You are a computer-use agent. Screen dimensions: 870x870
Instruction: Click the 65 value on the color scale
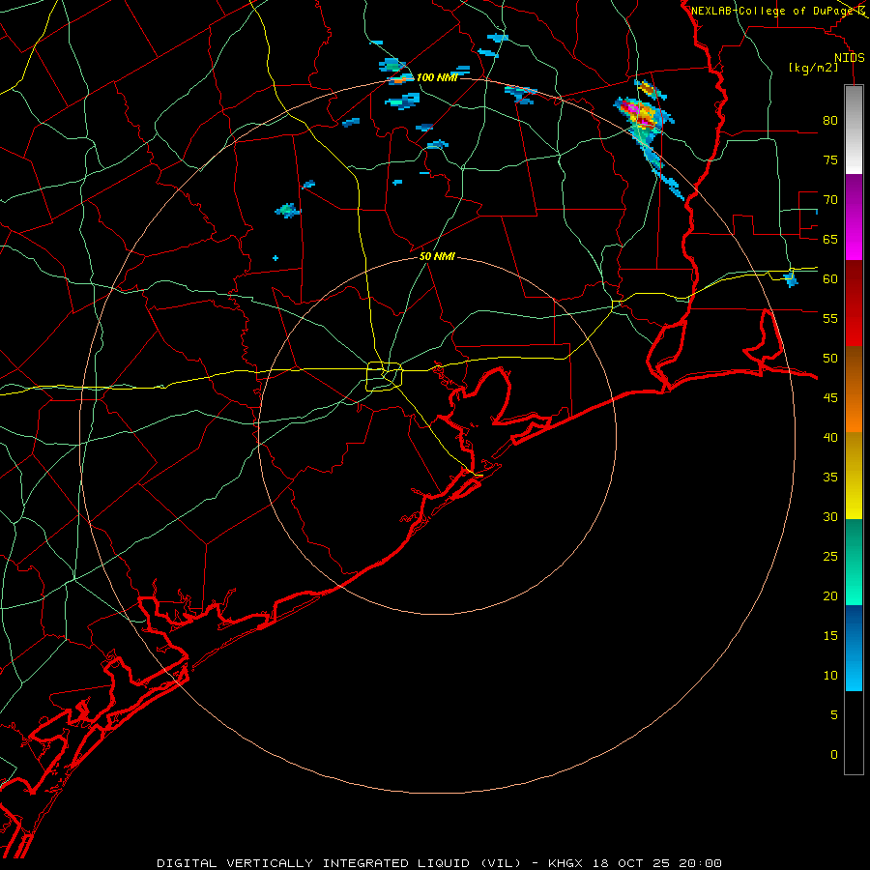[x=830, y=239]
